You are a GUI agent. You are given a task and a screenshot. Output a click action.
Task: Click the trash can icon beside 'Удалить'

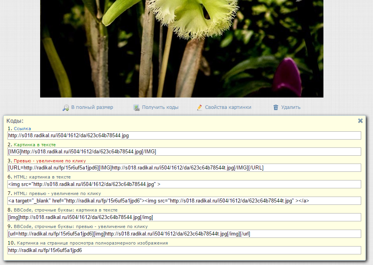(276, 107)
